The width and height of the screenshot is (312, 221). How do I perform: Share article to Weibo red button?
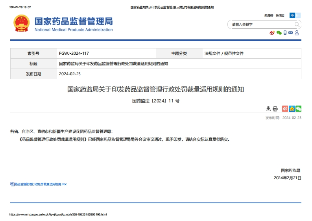(285, 109)
